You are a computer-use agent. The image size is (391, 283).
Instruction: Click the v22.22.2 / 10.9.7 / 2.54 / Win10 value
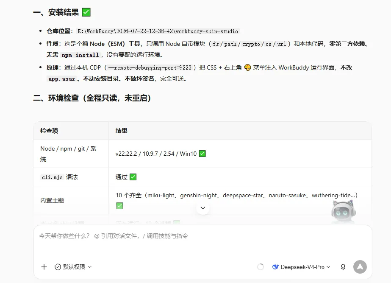pos(156,154)
